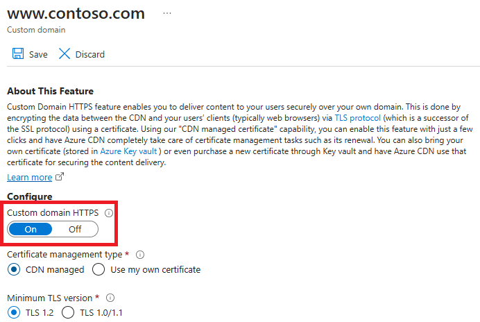Turn Custom domain HTTPS On

(31, 229)
